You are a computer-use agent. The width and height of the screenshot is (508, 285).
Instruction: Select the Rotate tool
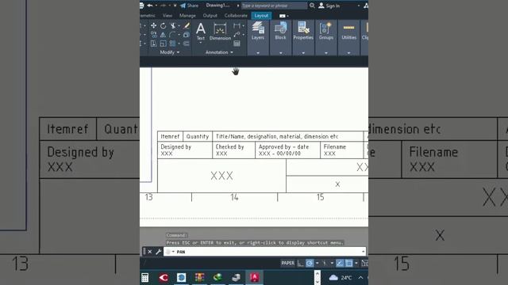(163, 25)
